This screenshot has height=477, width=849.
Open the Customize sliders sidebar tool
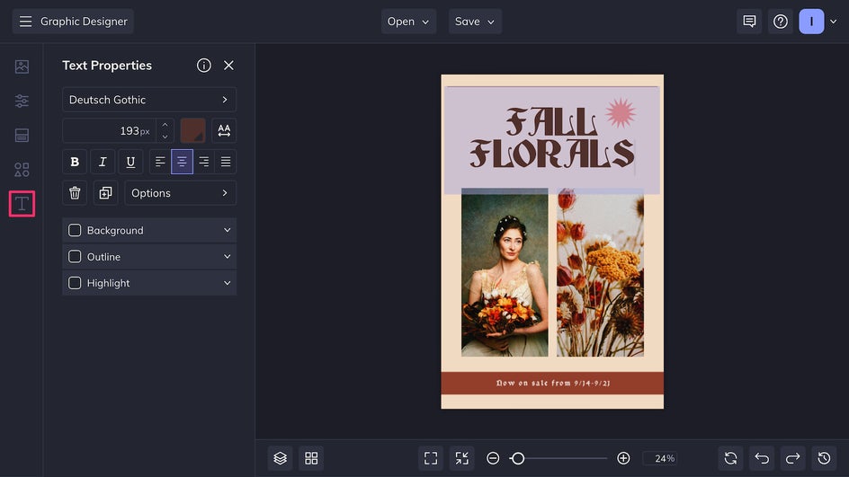[22, 101]
